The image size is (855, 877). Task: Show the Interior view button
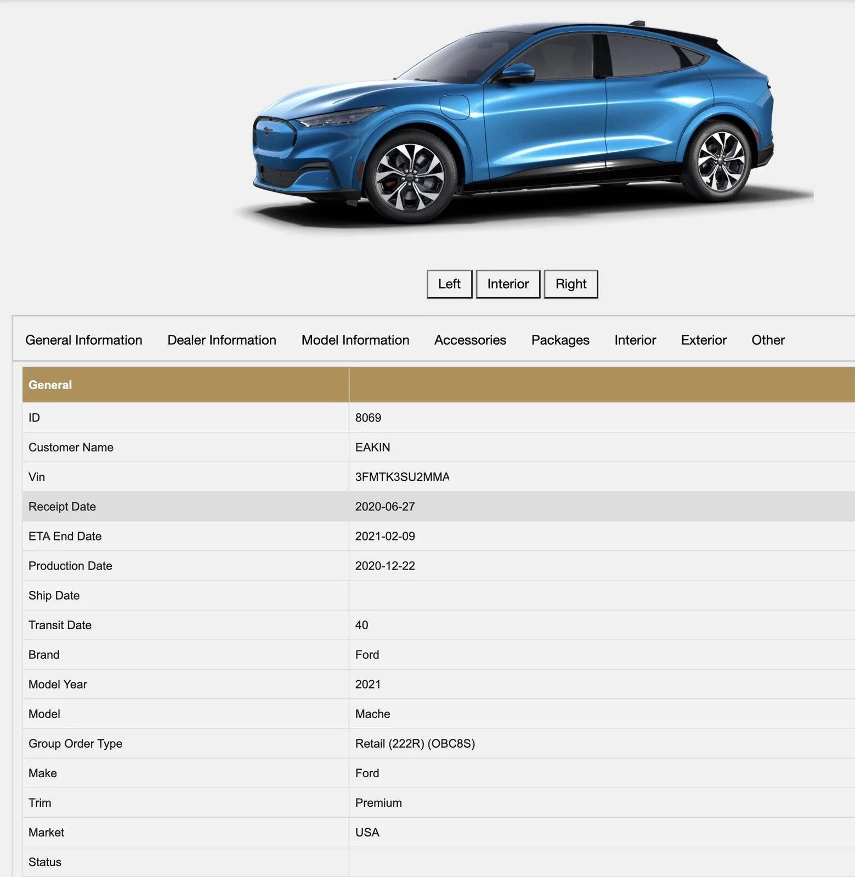[508, 284]
